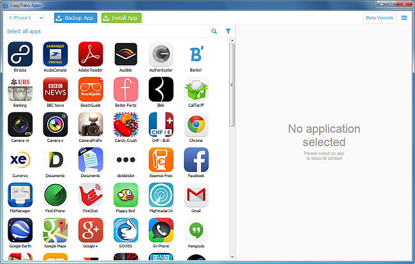The height and width of the screenshot is (264, 415).
Task: Pick the Authenticator app icon
Action: tap(161, 54)
